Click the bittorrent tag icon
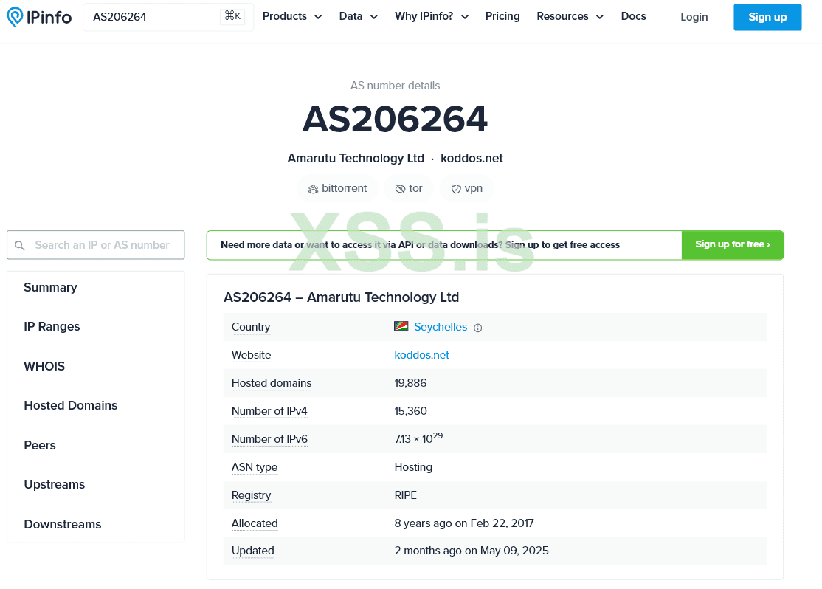This screenshot has width=822, height=589. 313,189
